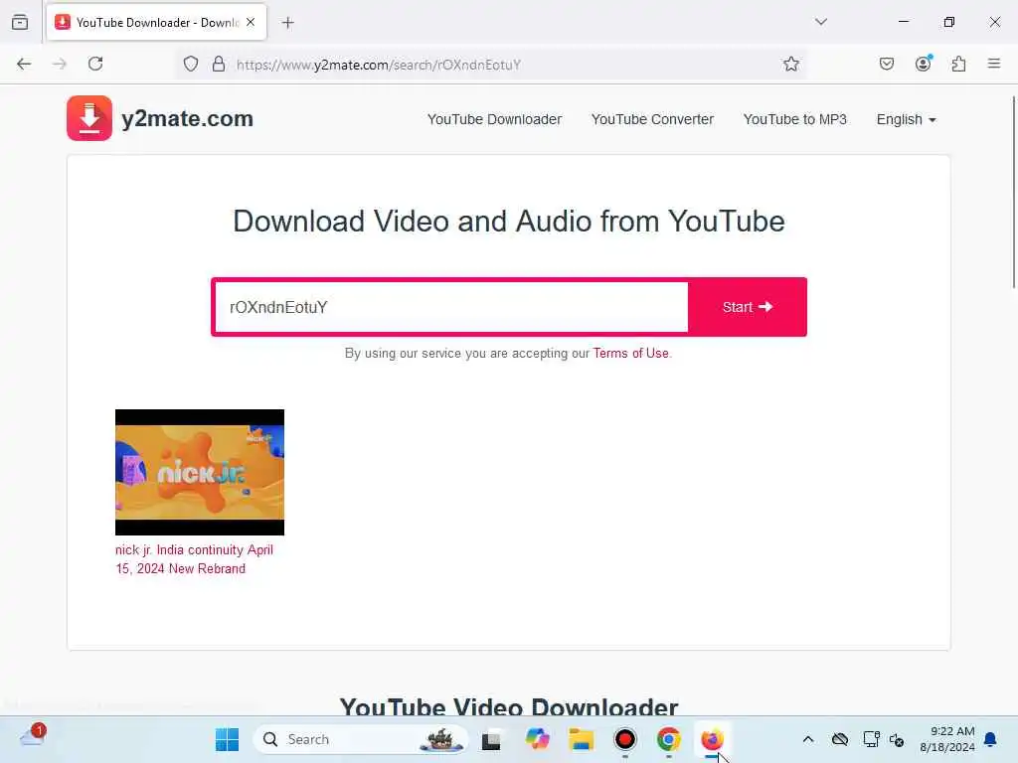The width and height of the screenshot is (1018, 763).
Task: Open the muted volume tray icon
Action: (897, 739)
